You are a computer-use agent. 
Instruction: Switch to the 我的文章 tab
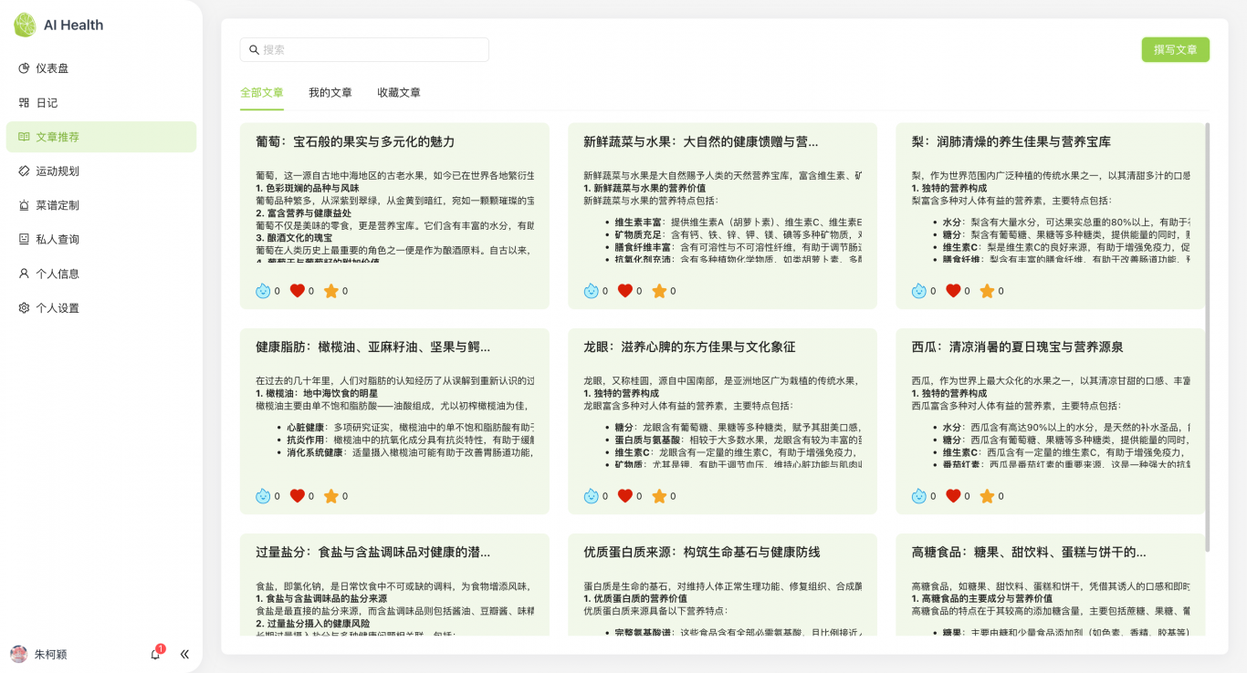coord(330,93)
